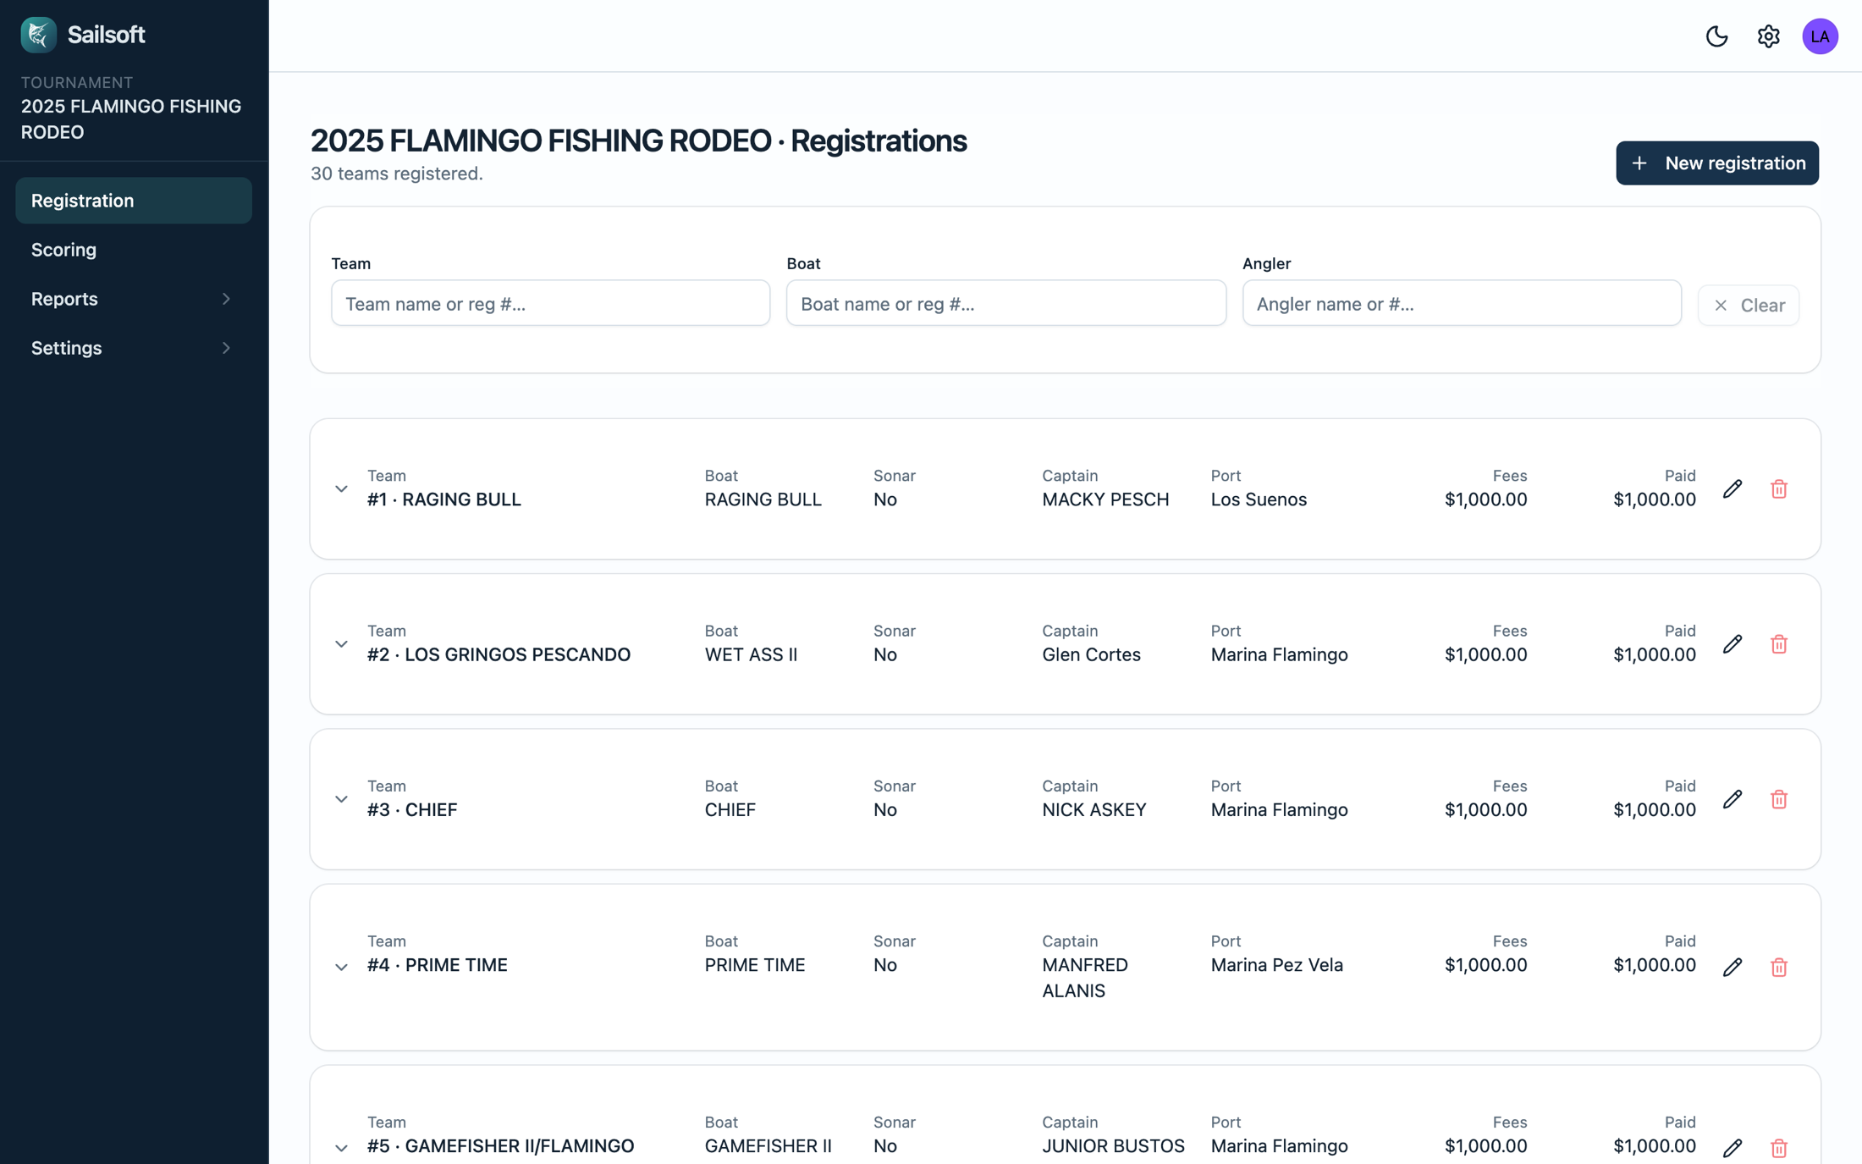1862x1164 pixels.
Task: Click team title #1 · RAGING BULL
Action: click(x=444, y=499)
